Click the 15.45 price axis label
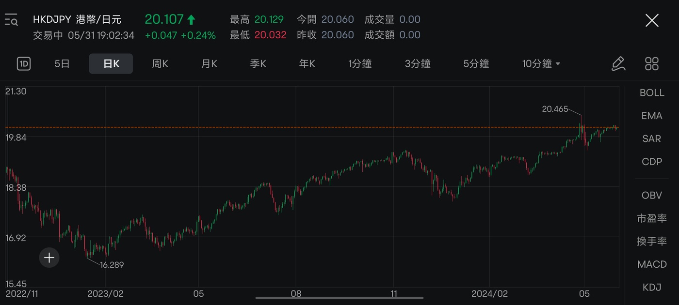The width and height of the screenshot is (679, 305). coord(16,284)
